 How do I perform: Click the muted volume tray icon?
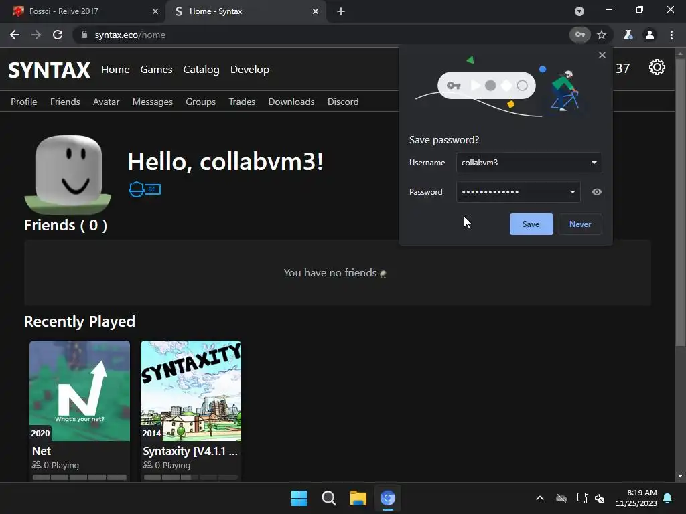coord(600,498)
